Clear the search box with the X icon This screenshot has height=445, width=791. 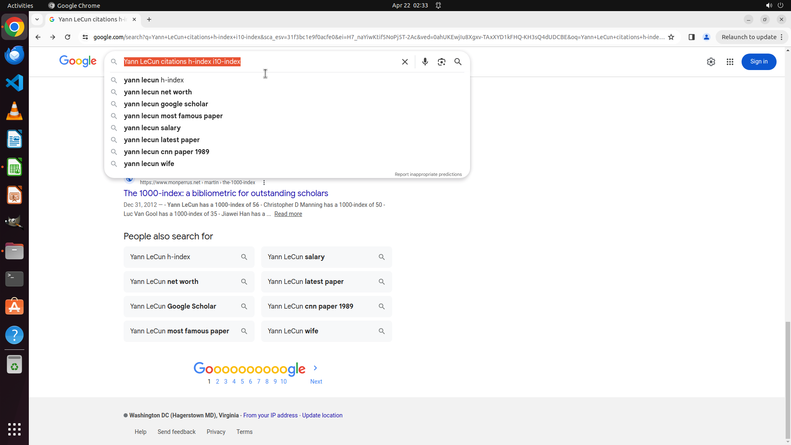tap(405, 62)
